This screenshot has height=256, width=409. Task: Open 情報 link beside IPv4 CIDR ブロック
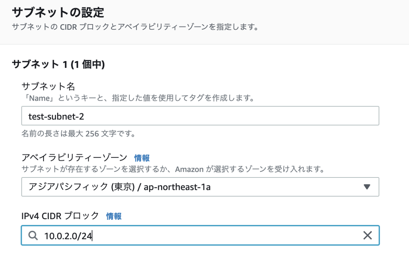[114, 216]
